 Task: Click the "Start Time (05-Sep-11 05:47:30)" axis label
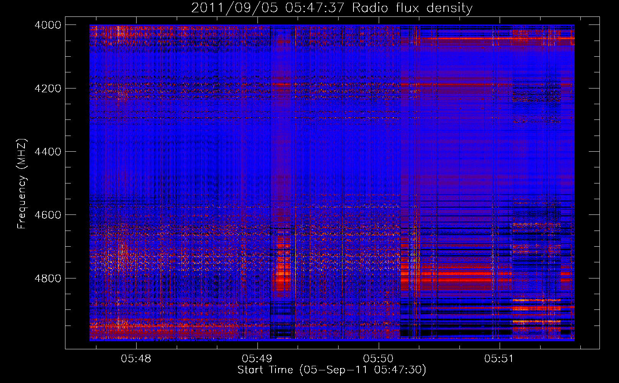click(332, 370)
